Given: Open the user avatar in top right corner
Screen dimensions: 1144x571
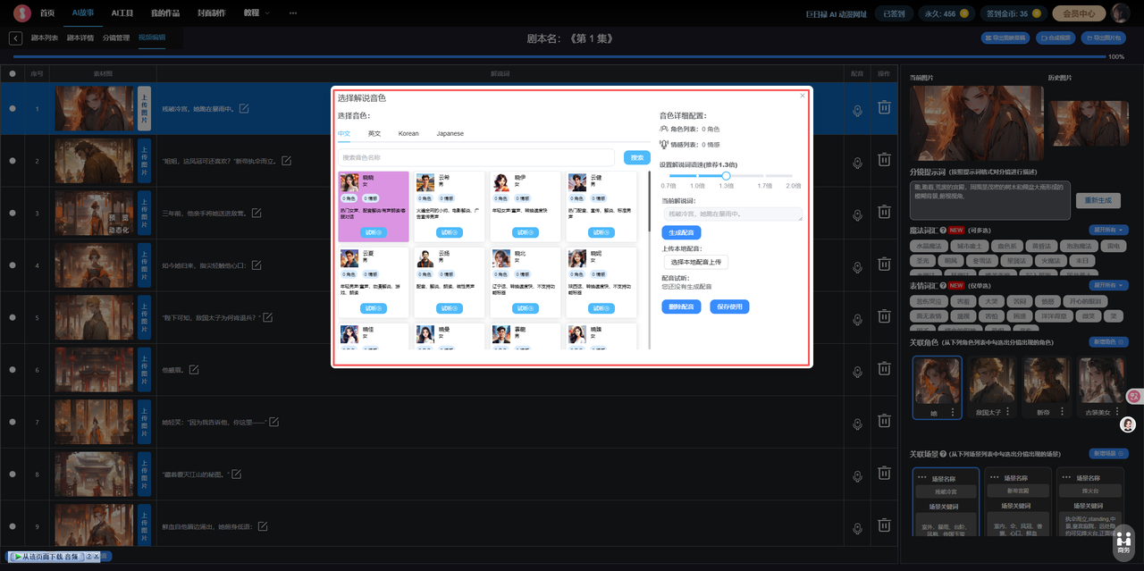Looking at the screenshot, I should [1121, 13].
